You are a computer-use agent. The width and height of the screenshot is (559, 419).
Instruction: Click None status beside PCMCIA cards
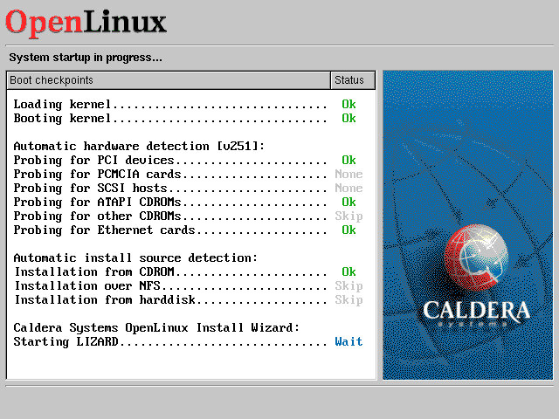click(349, 175)
